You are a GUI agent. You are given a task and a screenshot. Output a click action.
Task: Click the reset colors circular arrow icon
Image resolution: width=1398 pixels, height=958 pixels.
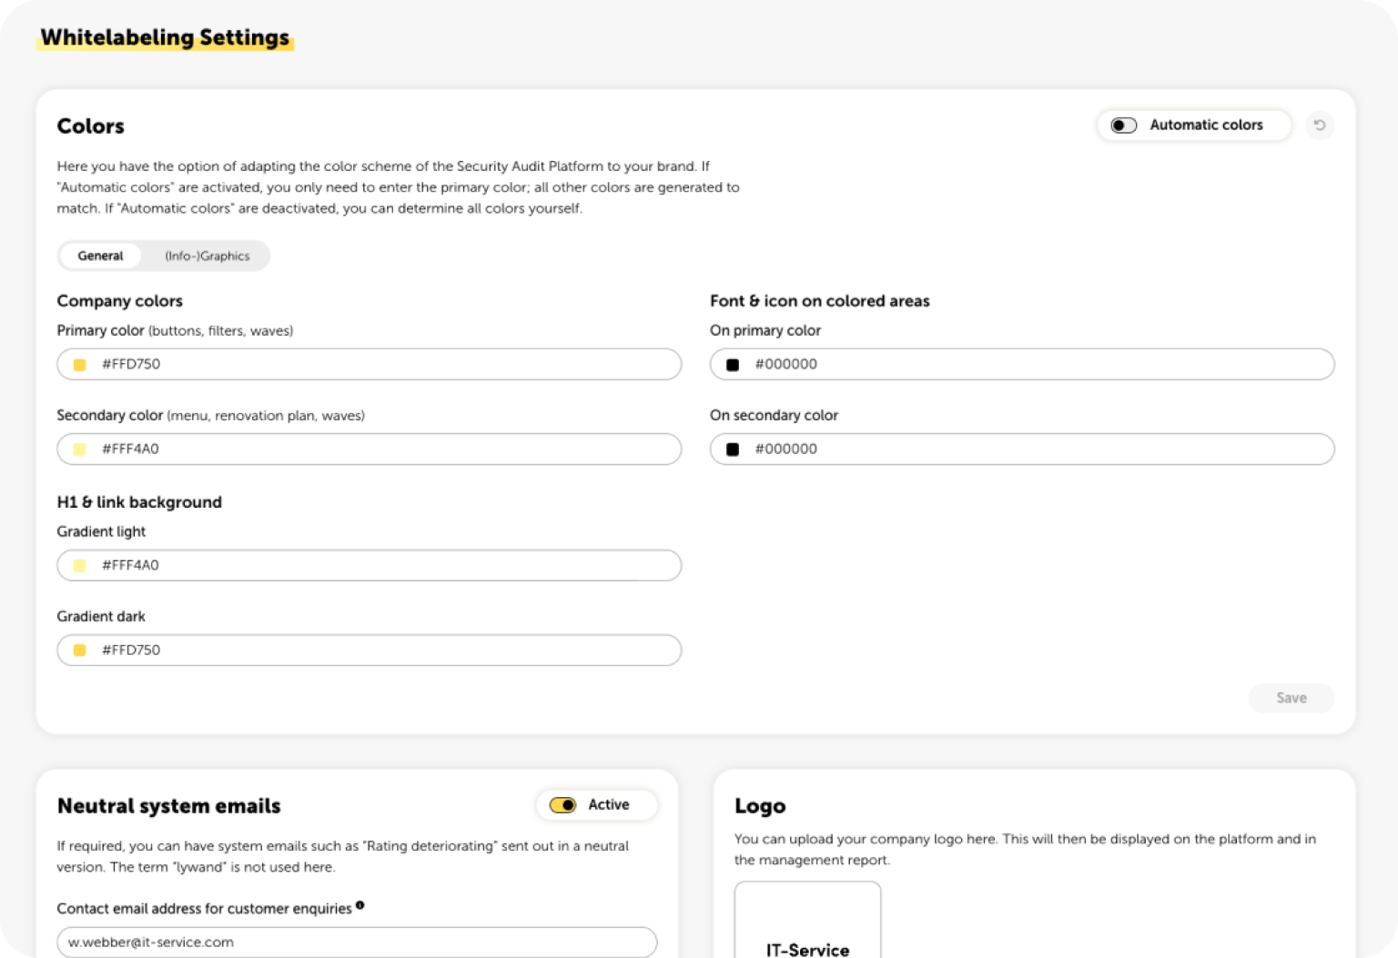click(1319, 126)
